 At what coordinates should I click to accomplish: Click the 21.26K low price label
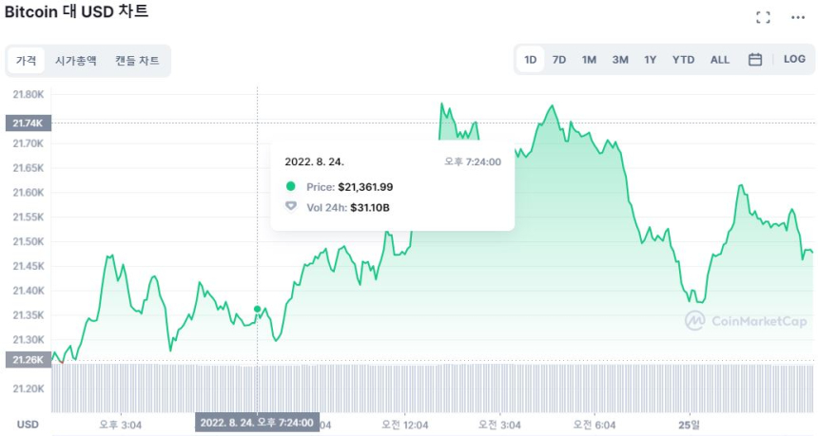(28, 359)
